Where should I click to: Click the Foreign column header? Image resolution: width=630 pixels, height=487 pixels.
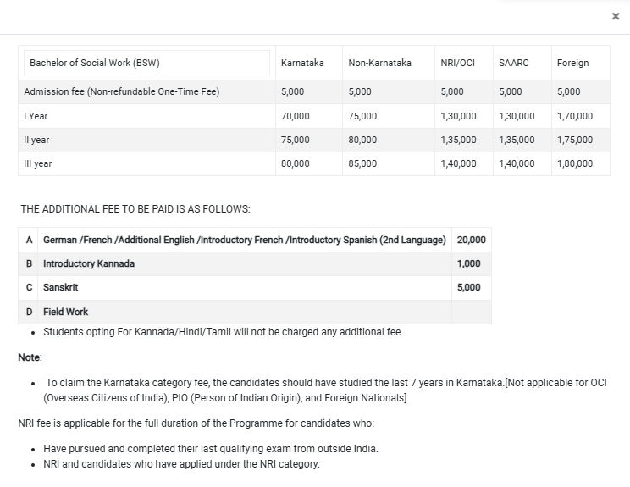tap(573, 63)
